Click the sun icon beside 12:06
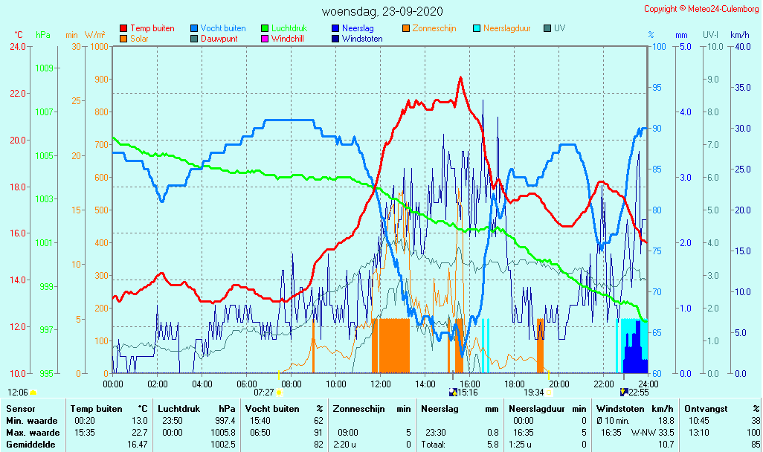 33,393
